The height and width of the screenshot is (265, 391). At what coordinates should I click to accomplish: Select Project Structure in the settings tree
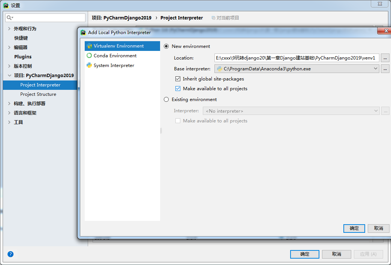coord(38,94)
